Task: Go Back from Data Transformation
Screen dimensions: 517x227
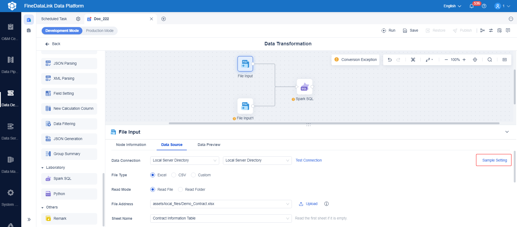Action: pos(53,44)
